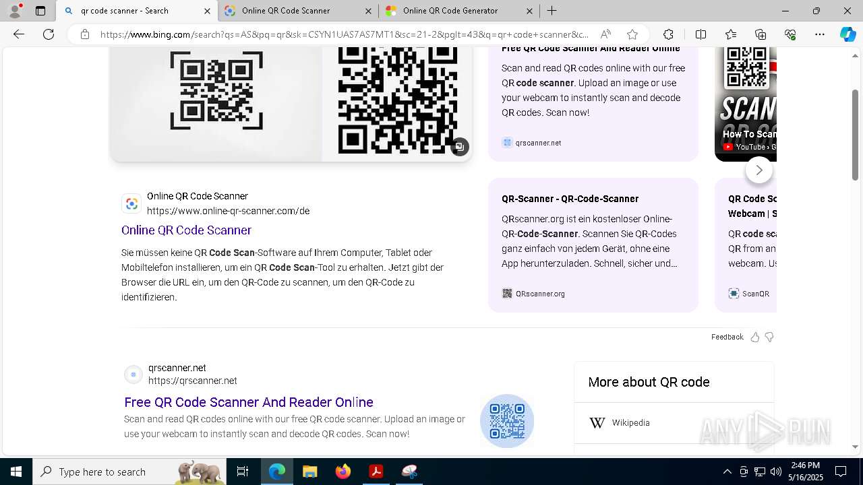Screen dimensions: 863x485
Task: Launch Firefox from the taskbar
Action: pos(343,472)
